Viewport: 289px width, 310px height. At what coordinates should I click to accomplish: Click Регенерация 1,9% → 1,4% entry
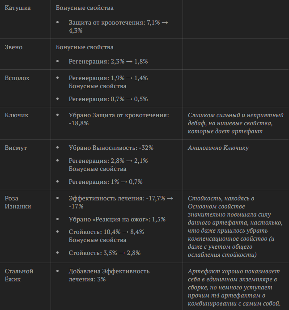click(x=108, y=78)
